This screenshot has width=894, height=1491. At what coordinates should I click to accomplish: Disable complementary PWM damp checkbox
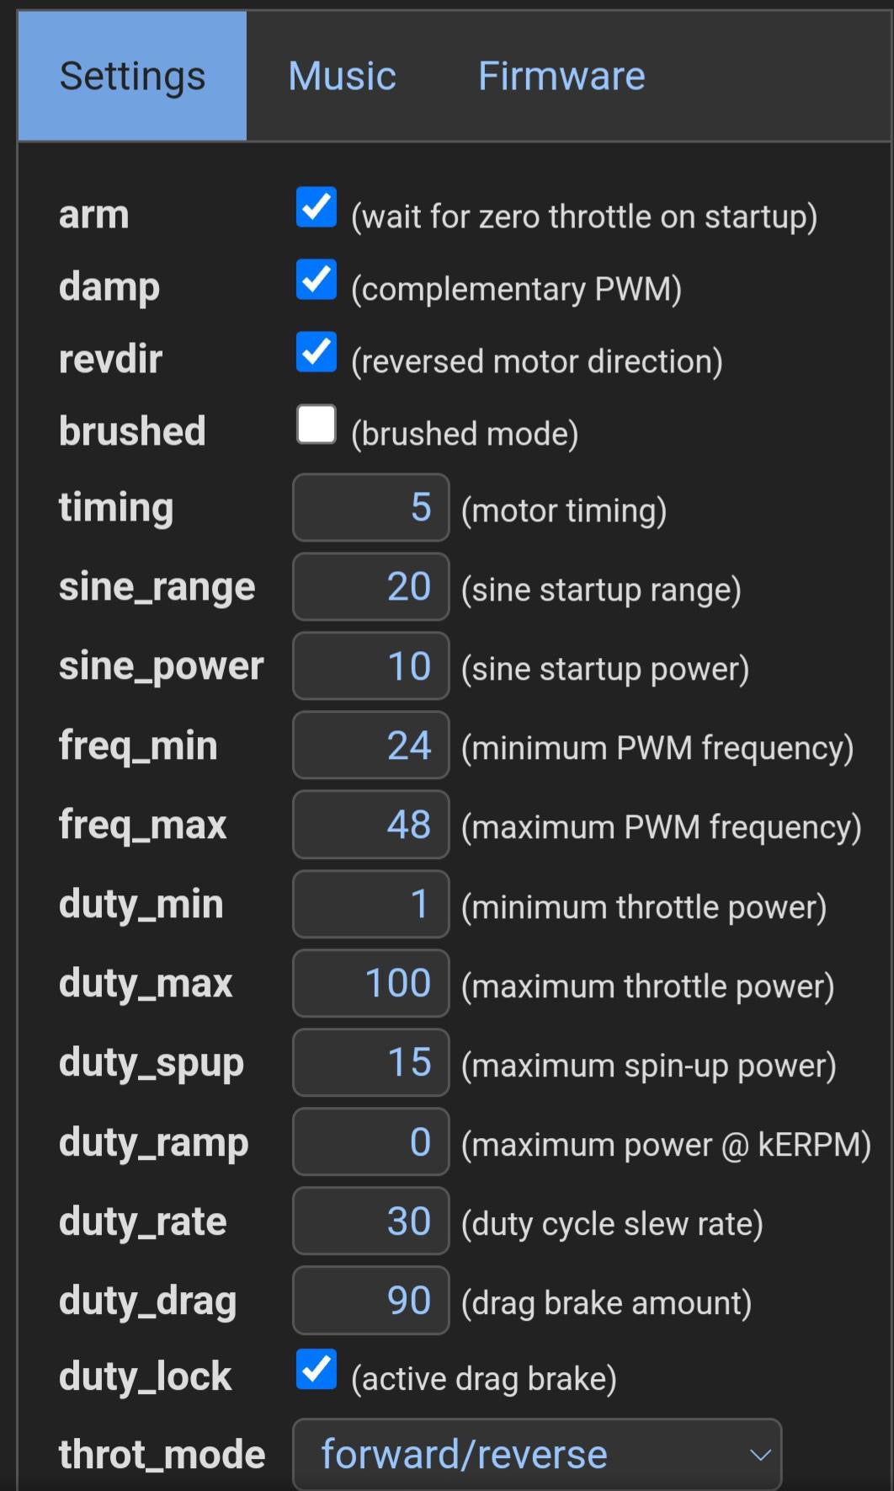coord(317,280)
